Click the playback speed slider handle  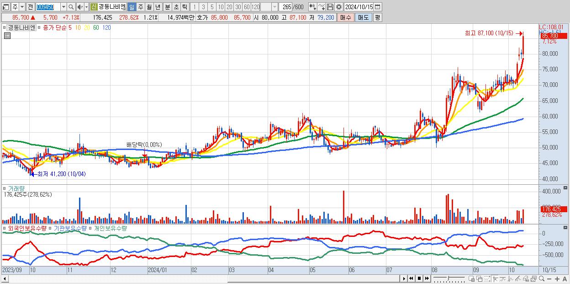point(448,278)
